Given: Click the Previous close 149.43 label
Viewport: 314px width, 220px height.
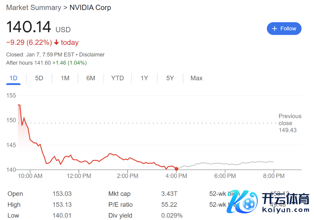Looking at the screenshot, I should click(289, 123).
